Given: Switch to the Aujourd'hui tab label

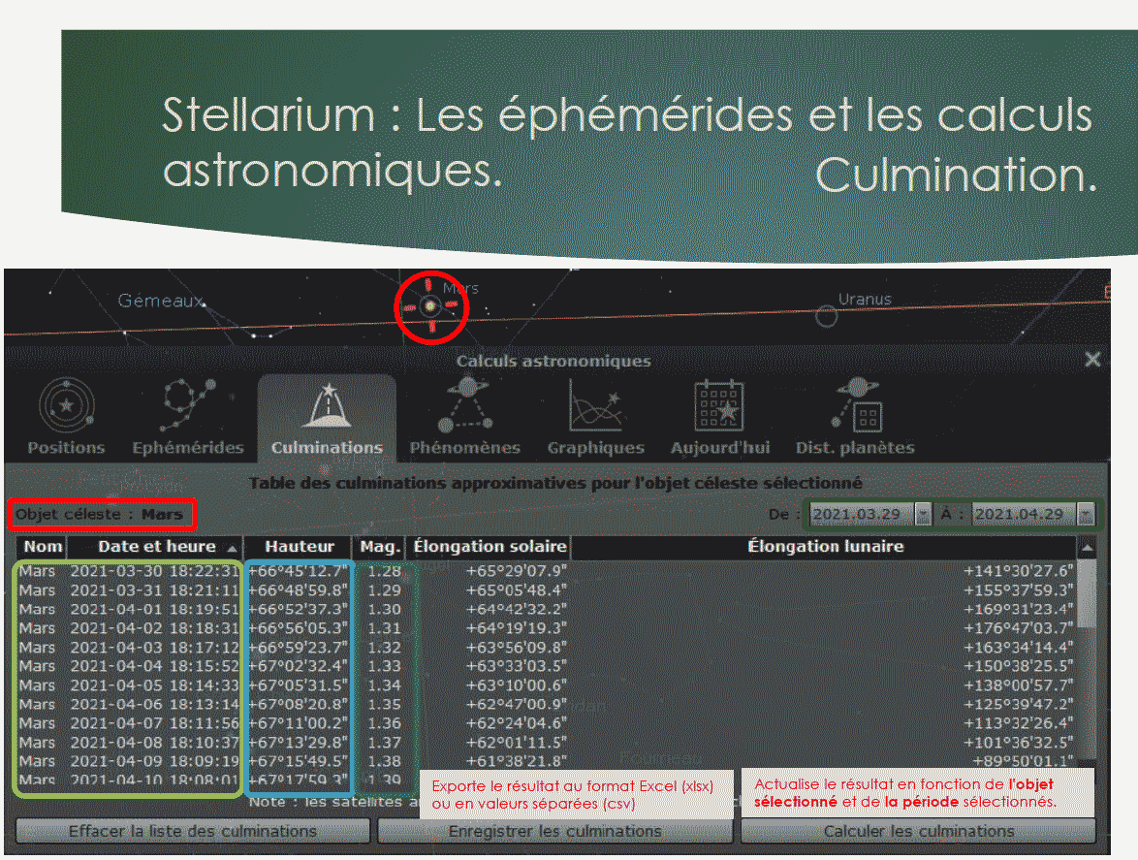Looking at the screenshot, I should pyautogui.click(x=720, y=448).
